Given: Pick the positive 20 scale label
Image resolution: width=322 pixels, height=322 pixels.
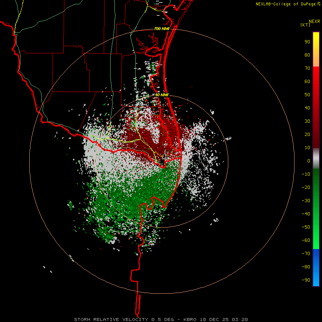Looking at the screenshot, I should [307, 134].
